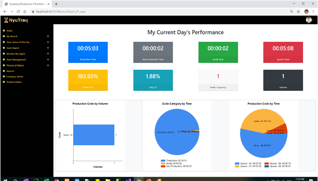Open the Chrome profile avatar

click(307, 11)
